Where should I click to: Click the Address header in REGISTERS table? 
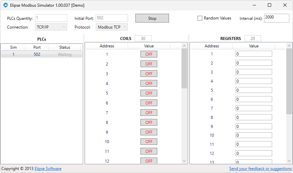click(x=212, y=46)
